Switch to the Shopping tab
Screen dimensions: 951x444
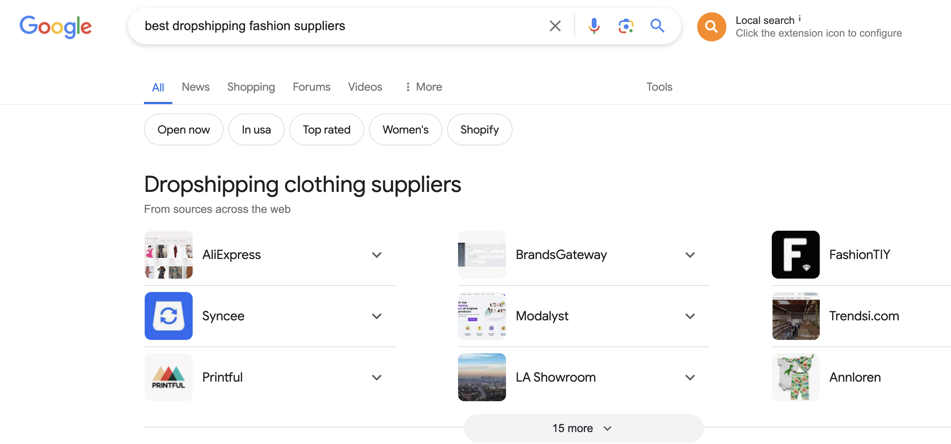point(251,87)
